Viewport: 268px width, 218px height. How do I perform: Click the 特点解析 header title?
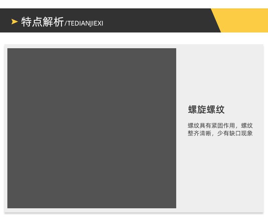click(x=42, y=22)
